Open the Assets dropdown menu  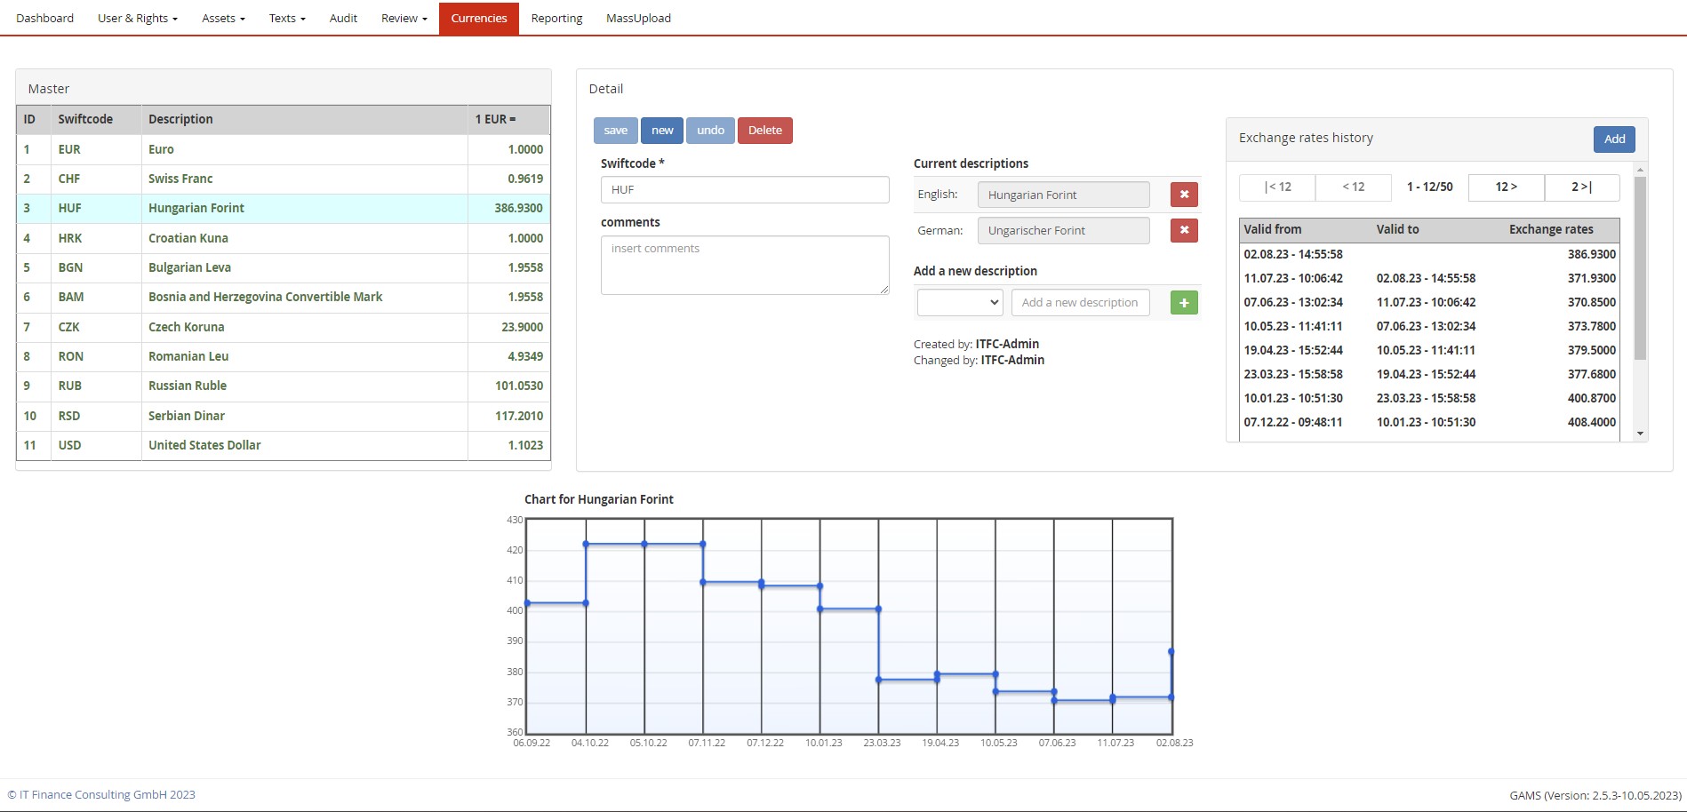[x=223, y=18]
